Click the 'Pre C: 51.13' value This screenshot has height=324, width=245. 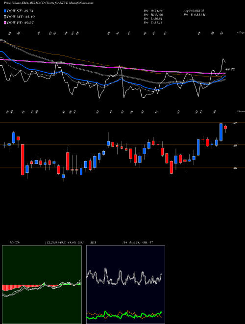click(x=153, y=22)
